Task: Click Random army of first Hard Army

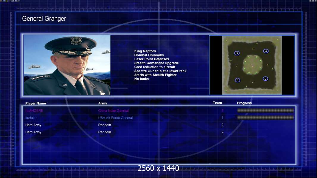Action: click(104, 125)
